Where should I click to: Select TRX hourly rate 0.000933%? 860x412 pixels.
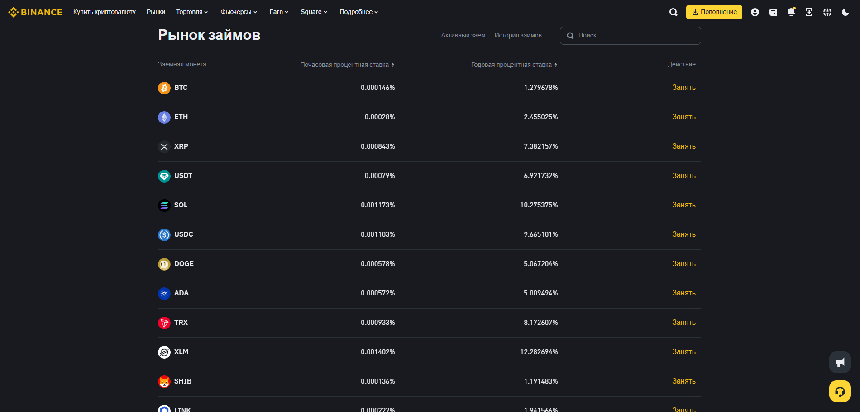click(378, 323)
